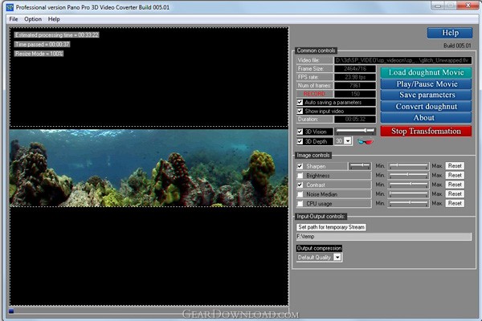Viewport: 482px width, 321px height.
Task: Click Play/Pause Movie button
Action: (426, 83)
